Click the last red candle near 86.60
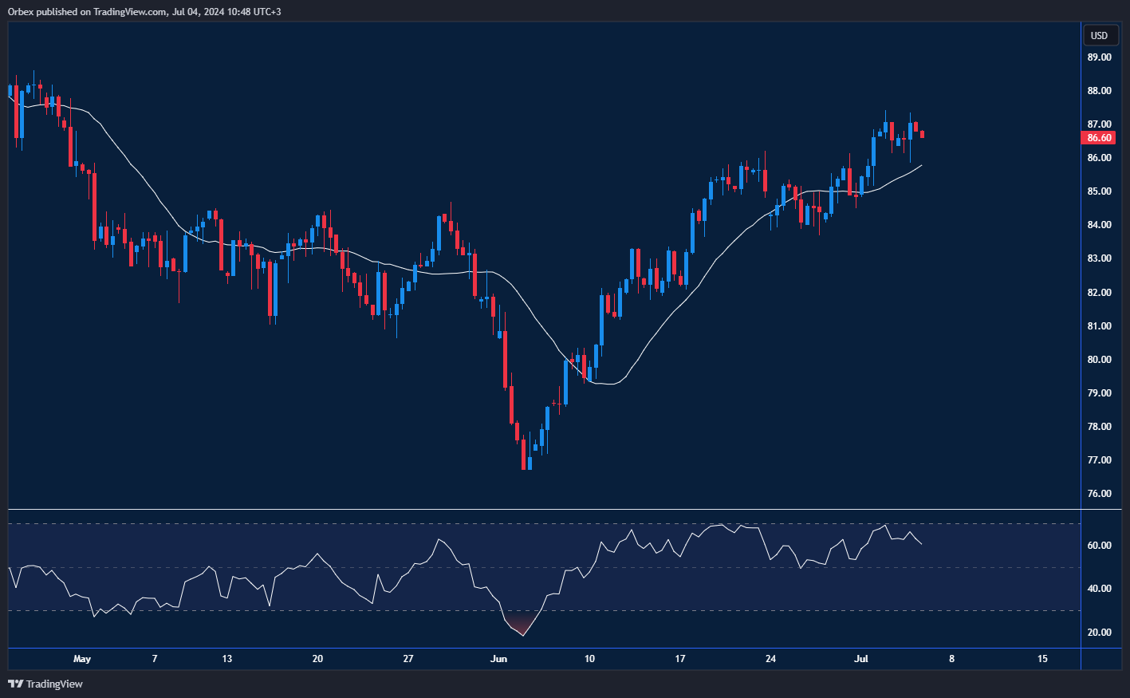Image resolution: width=1130 pixels, height=698 pixels. 923,134
